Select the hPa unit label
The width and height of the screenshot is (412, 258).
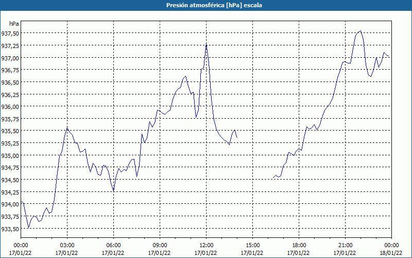[14, 24]
